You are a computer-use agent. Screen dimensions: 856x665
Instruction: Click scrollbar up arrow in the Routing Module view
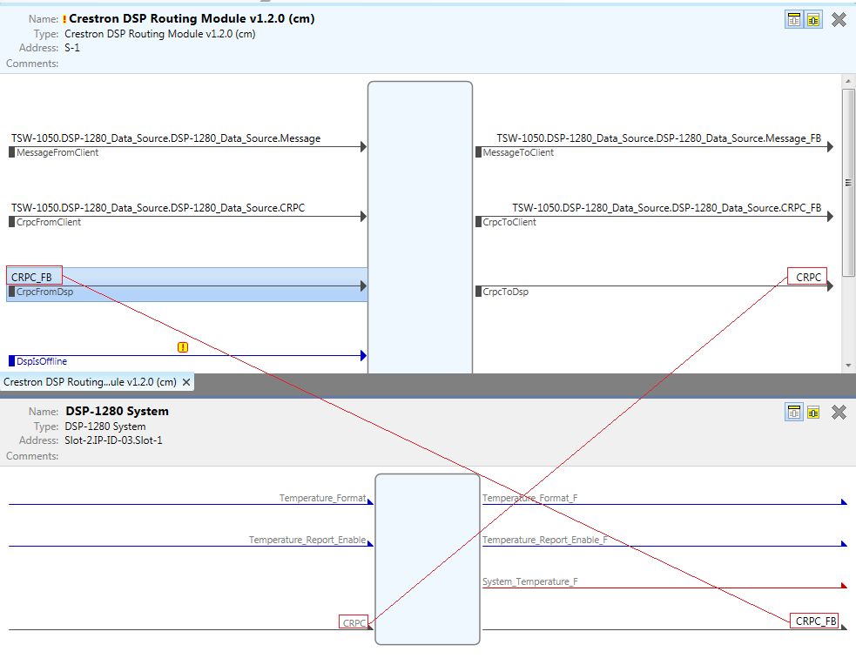tap(848, 81)
